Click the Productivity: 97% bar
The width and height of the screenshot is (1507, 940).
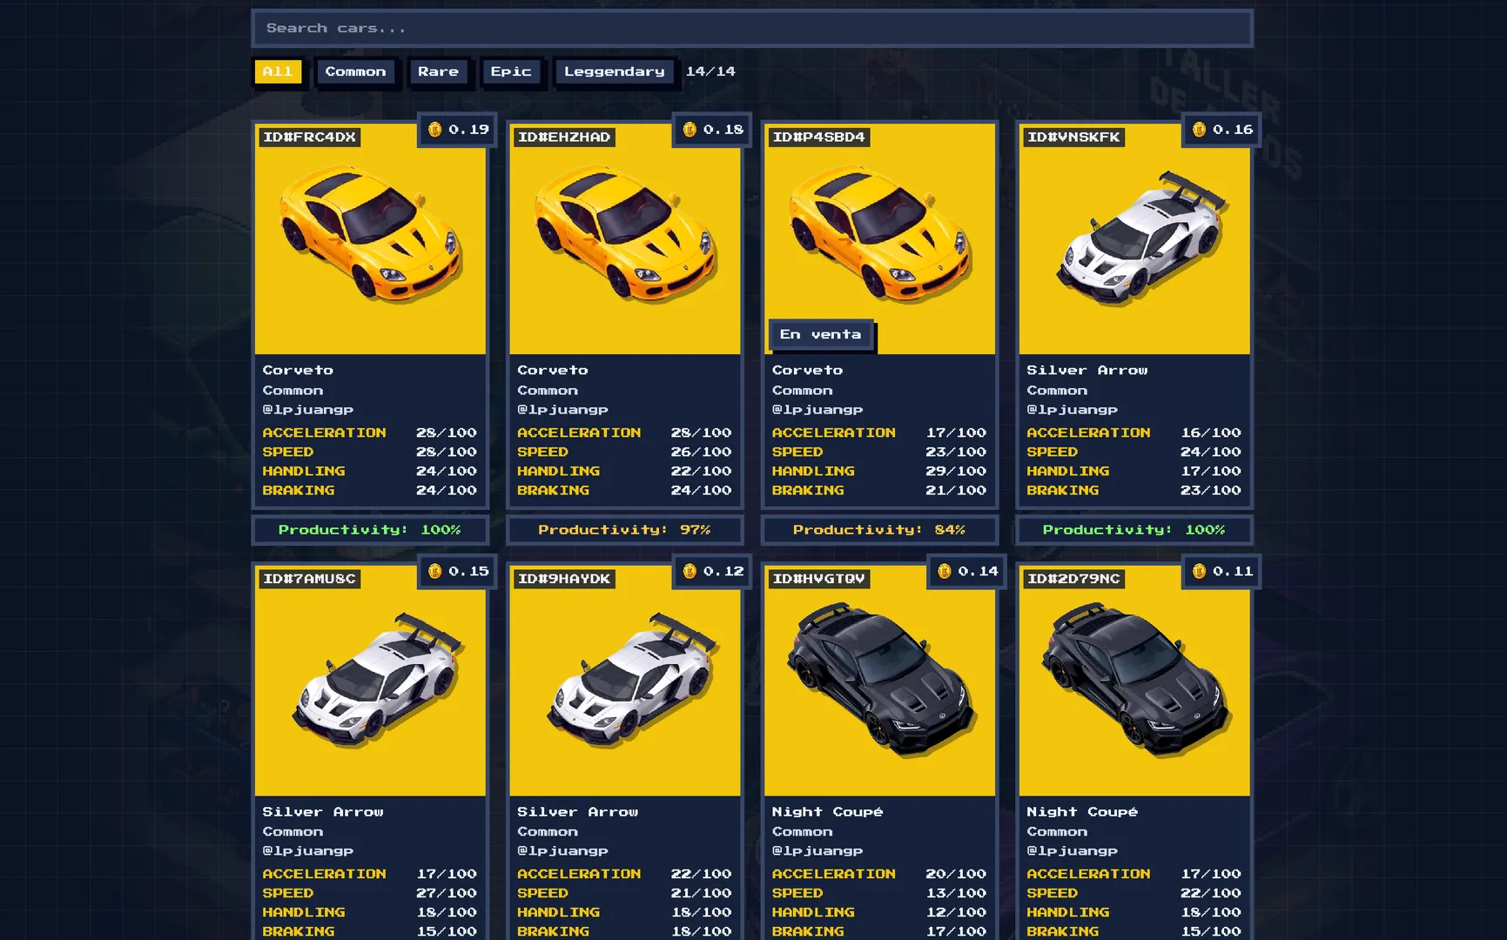625,529
